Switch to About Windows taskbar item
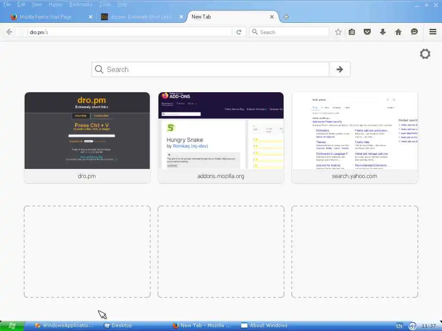This screenshot has height=331, width=442. 265,326
